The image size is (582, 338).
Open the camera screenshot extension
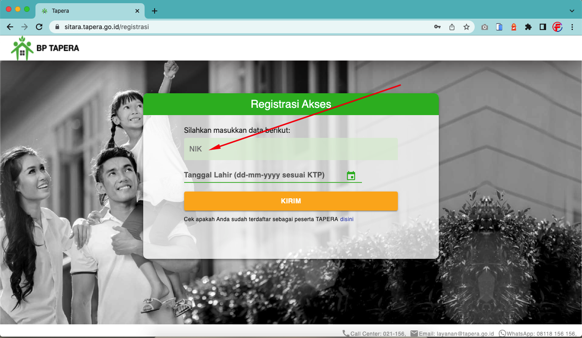(x=484, y=27)
